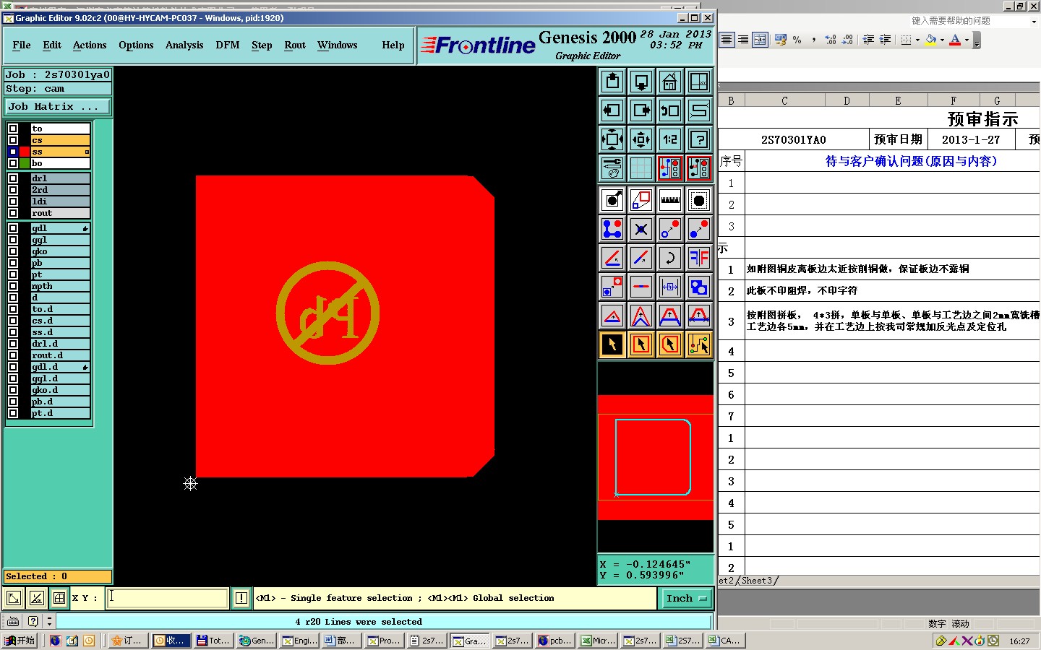Select the rectangle area select tool
Screen dimensions: 1041x650
click(x=641, y=344)
